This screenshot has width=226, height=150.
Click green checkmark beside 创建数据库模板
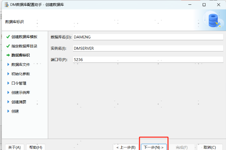click(x=8, y=37)
